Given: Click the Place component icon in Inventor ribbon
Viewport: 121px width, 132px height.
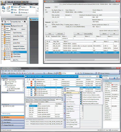Looking at the screenshot, I should point(4,9).
